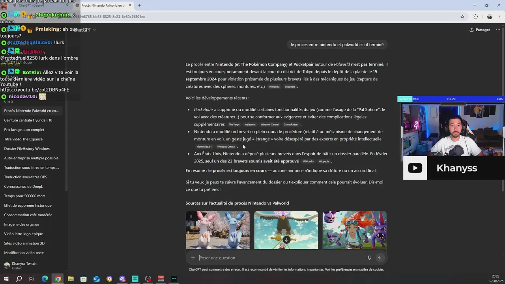Bookmark this page with the star icon
This screenshot has height=284, width=505.
point(462,17)
